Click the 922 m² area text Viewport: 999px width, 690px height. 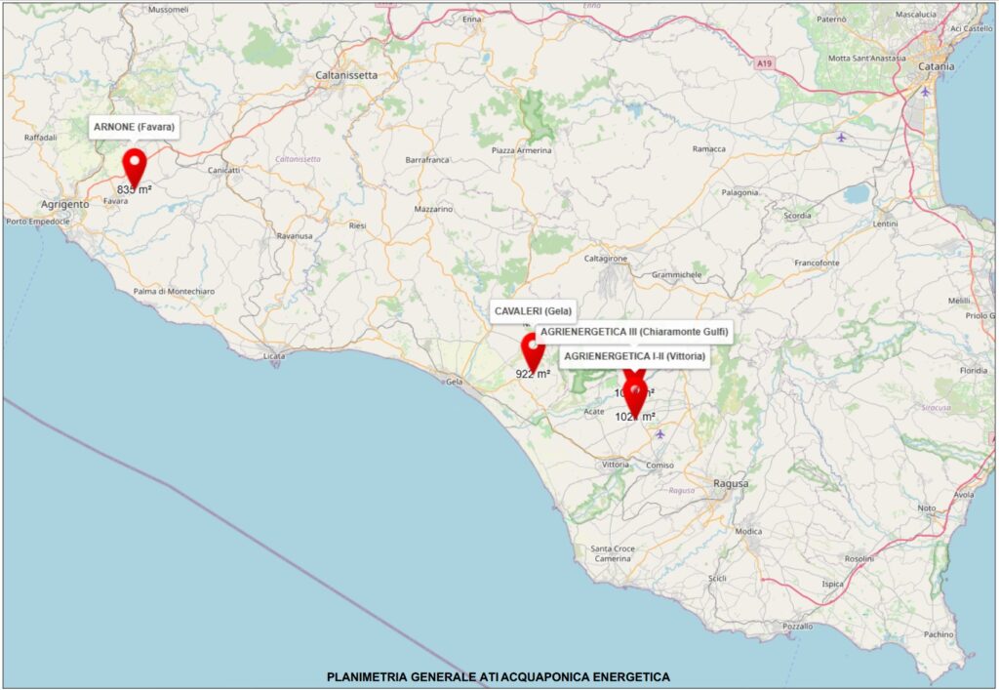(533, 374)
